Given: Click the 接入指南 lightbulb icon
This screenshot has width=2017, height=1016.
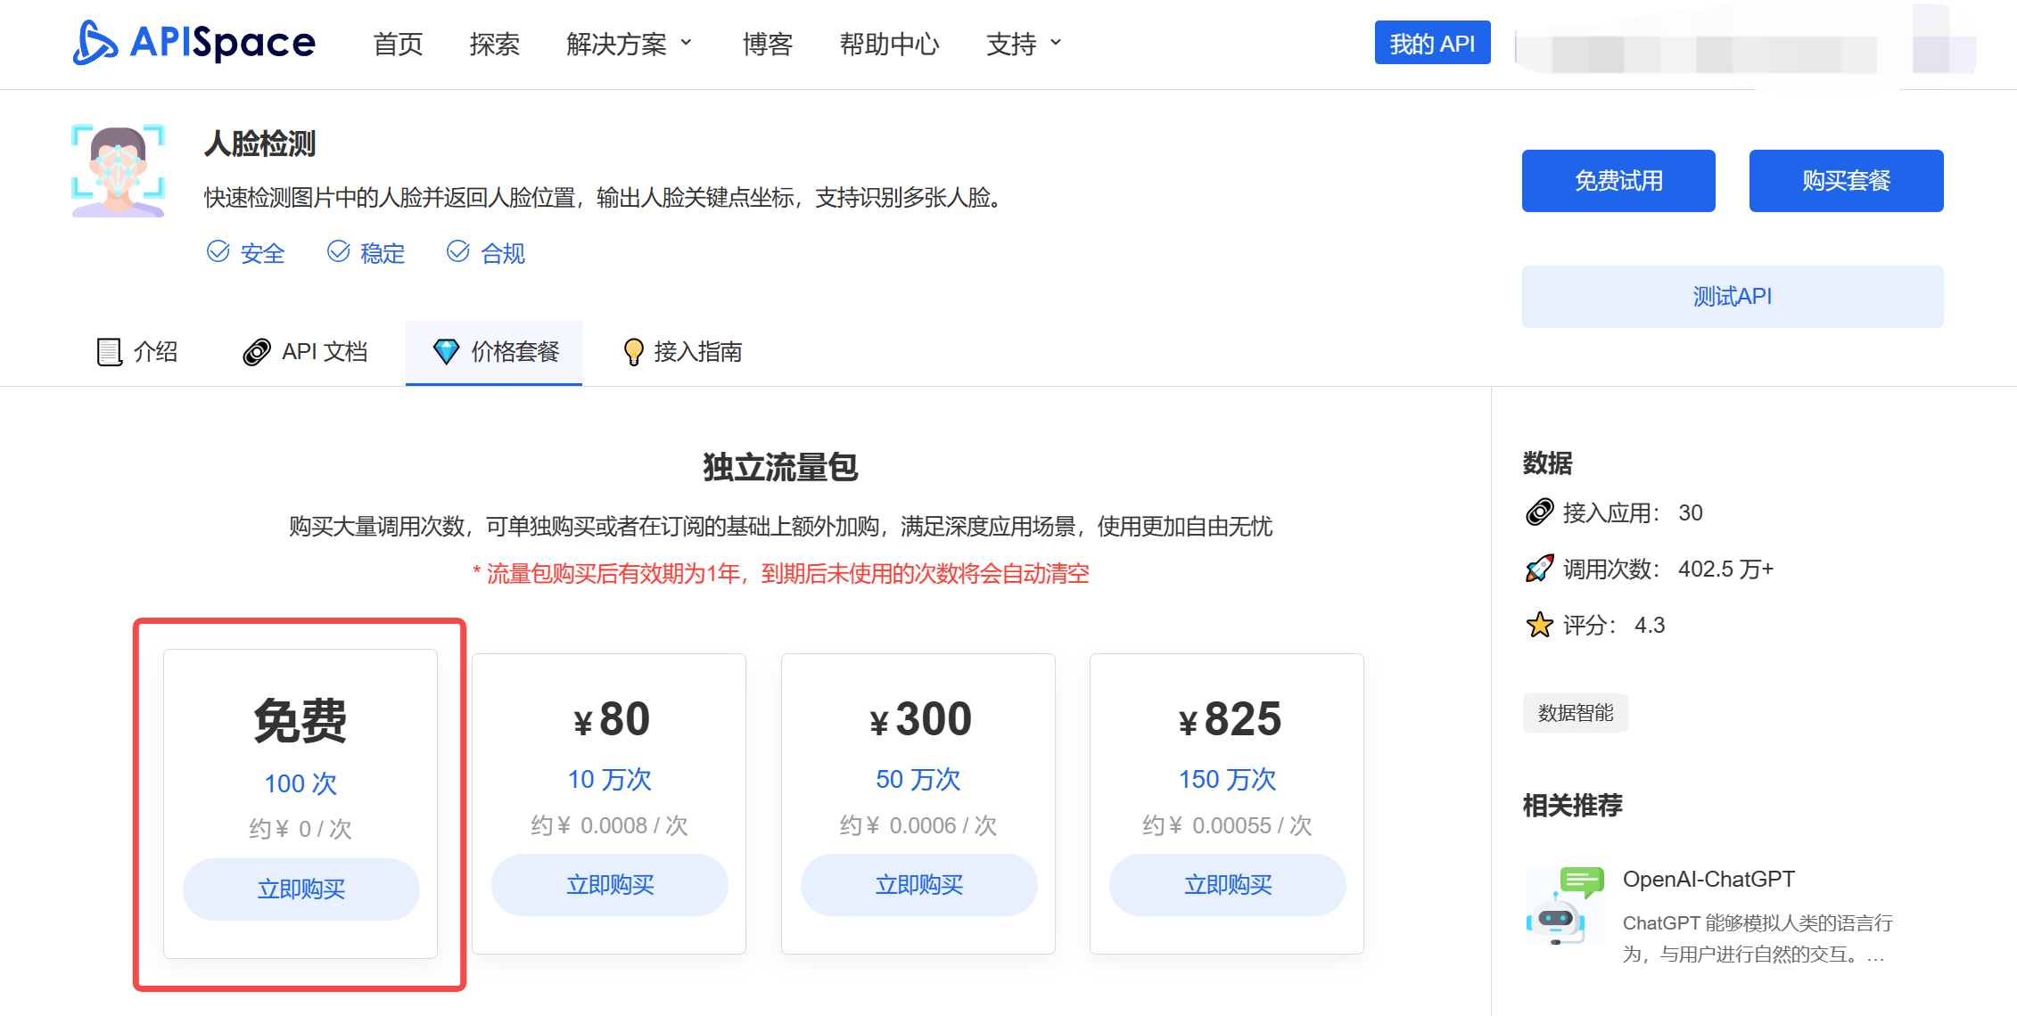Looking at the screenshot, I should click(633, 350).
